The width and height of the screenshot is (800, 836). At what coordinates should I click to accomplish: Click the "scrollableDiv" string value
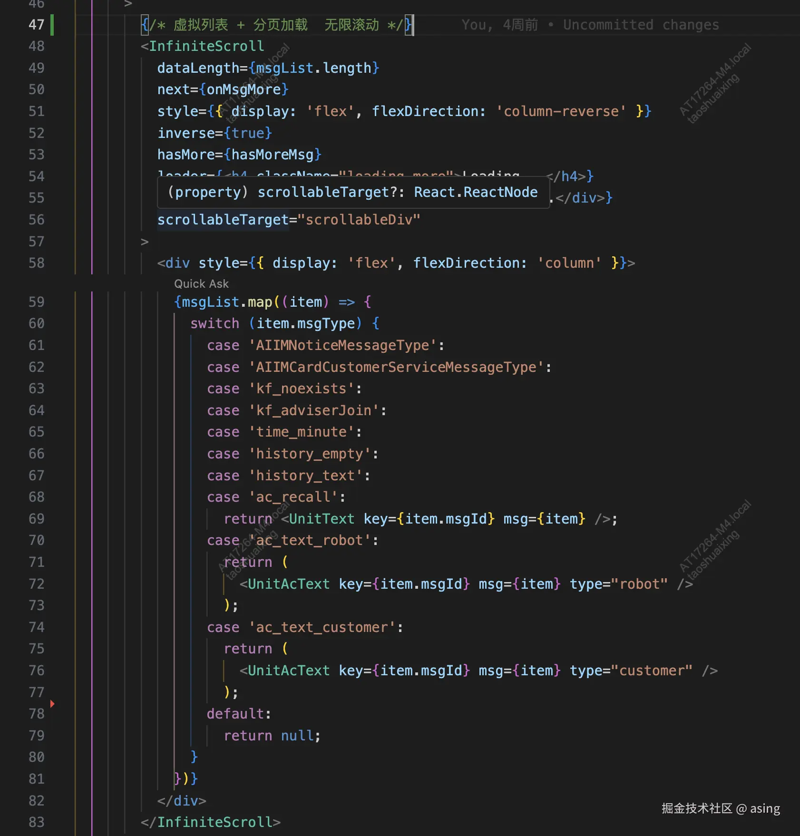(359, 220)
